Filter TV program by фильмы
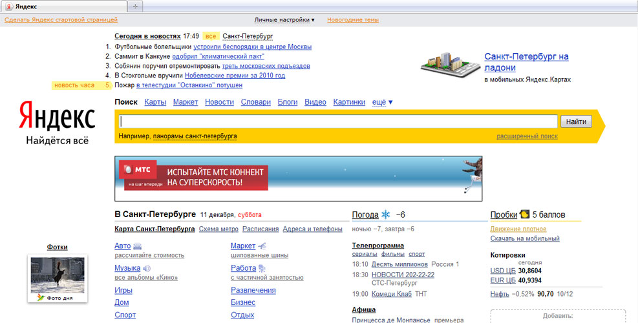 pos(392,255)
